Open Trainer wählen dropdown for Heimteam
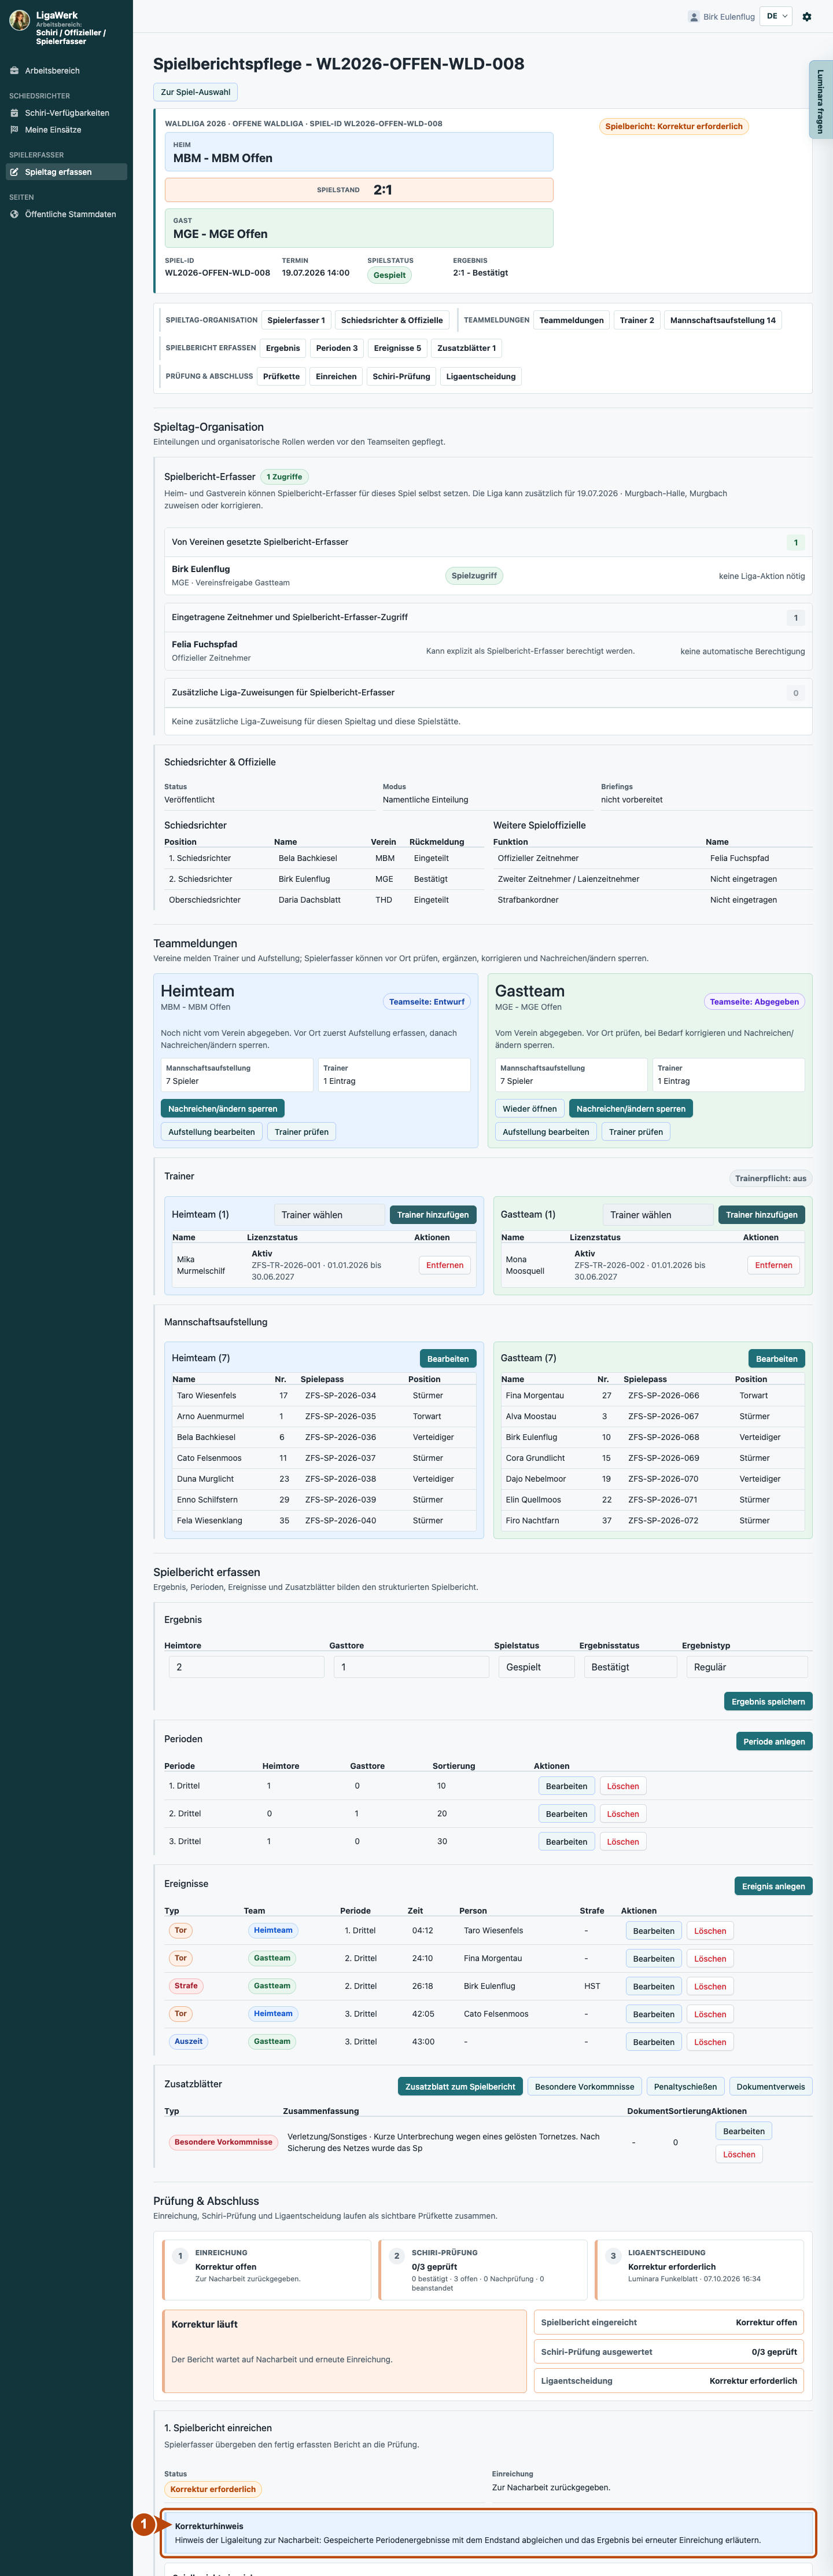This screenshot has width=833, height=2576. [x=330, y=1215]
